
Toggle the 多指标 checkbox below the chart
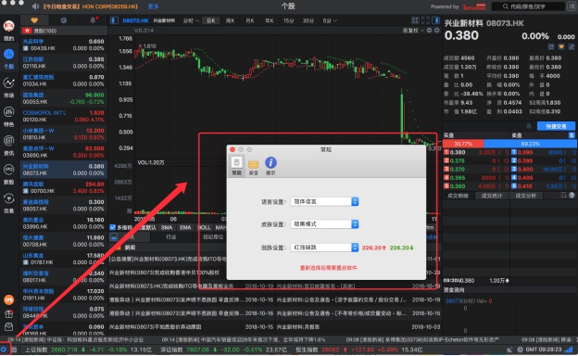[113, 228]
